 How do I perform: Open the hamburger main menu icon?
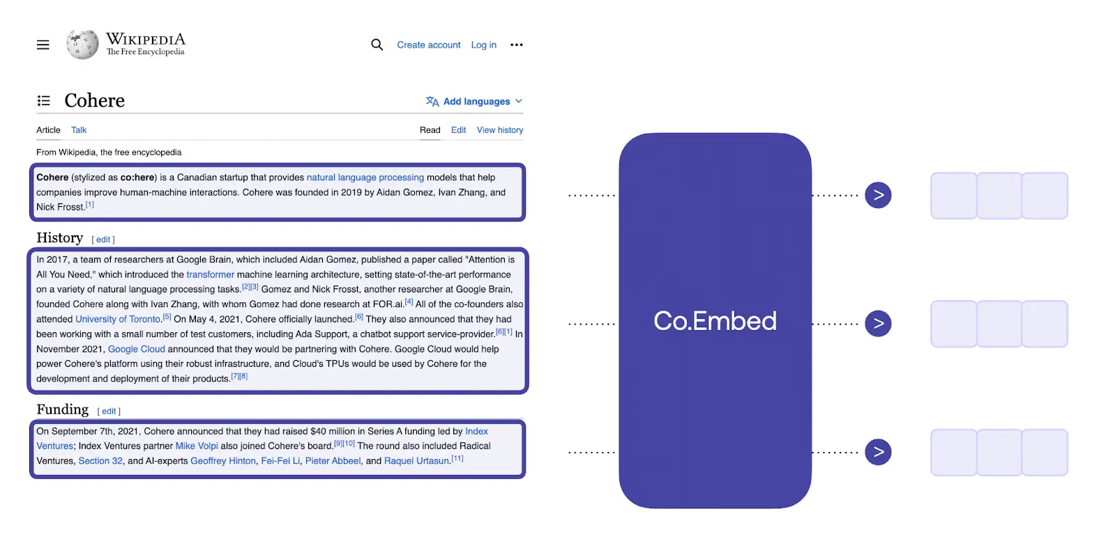[43, 45]
